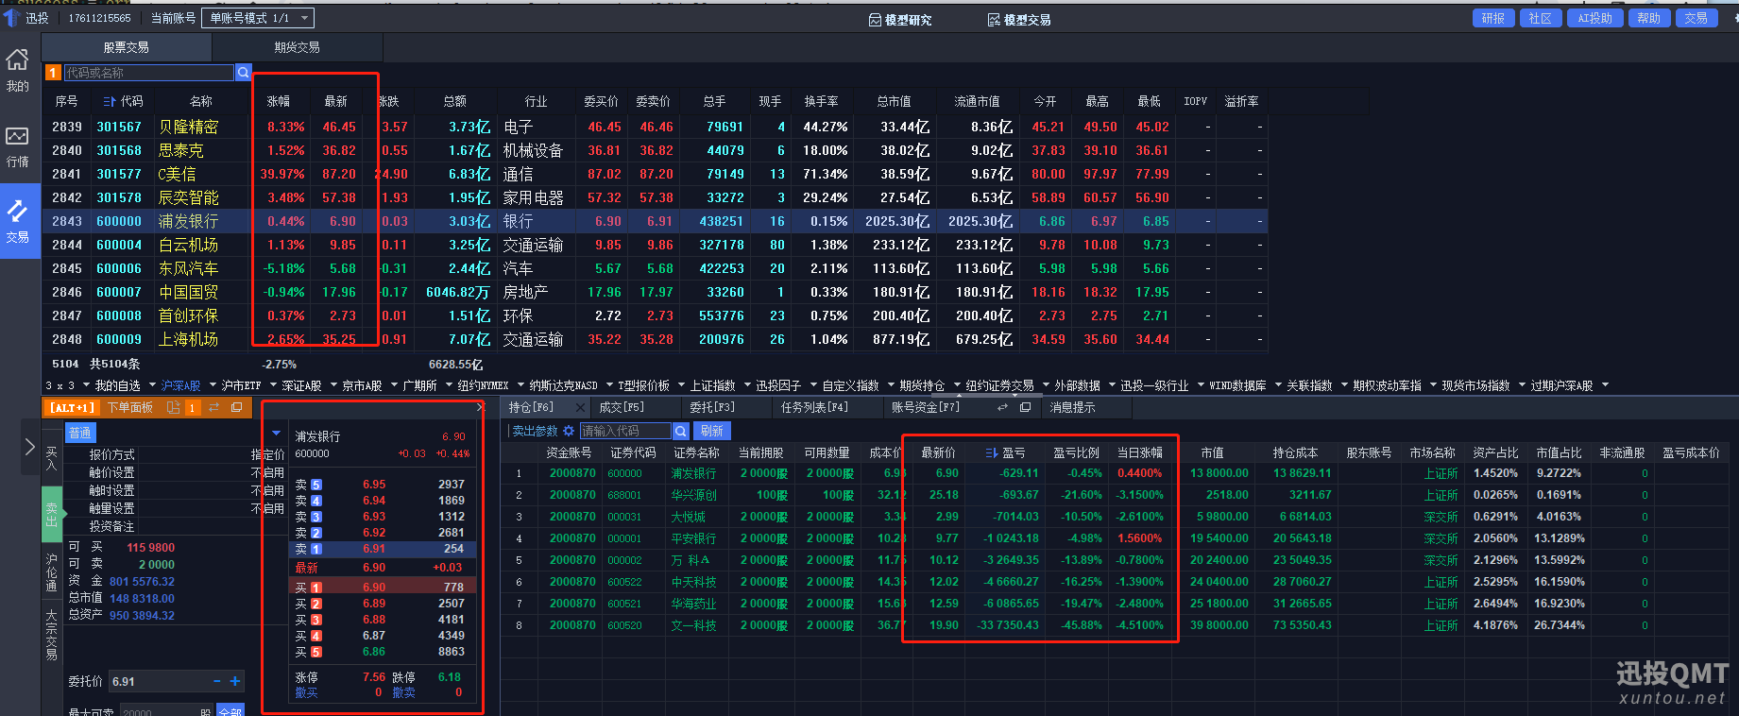This screenshot has height=716, width=1739.
Task: Click the AI投助 button
Action: click(1595, 18)
